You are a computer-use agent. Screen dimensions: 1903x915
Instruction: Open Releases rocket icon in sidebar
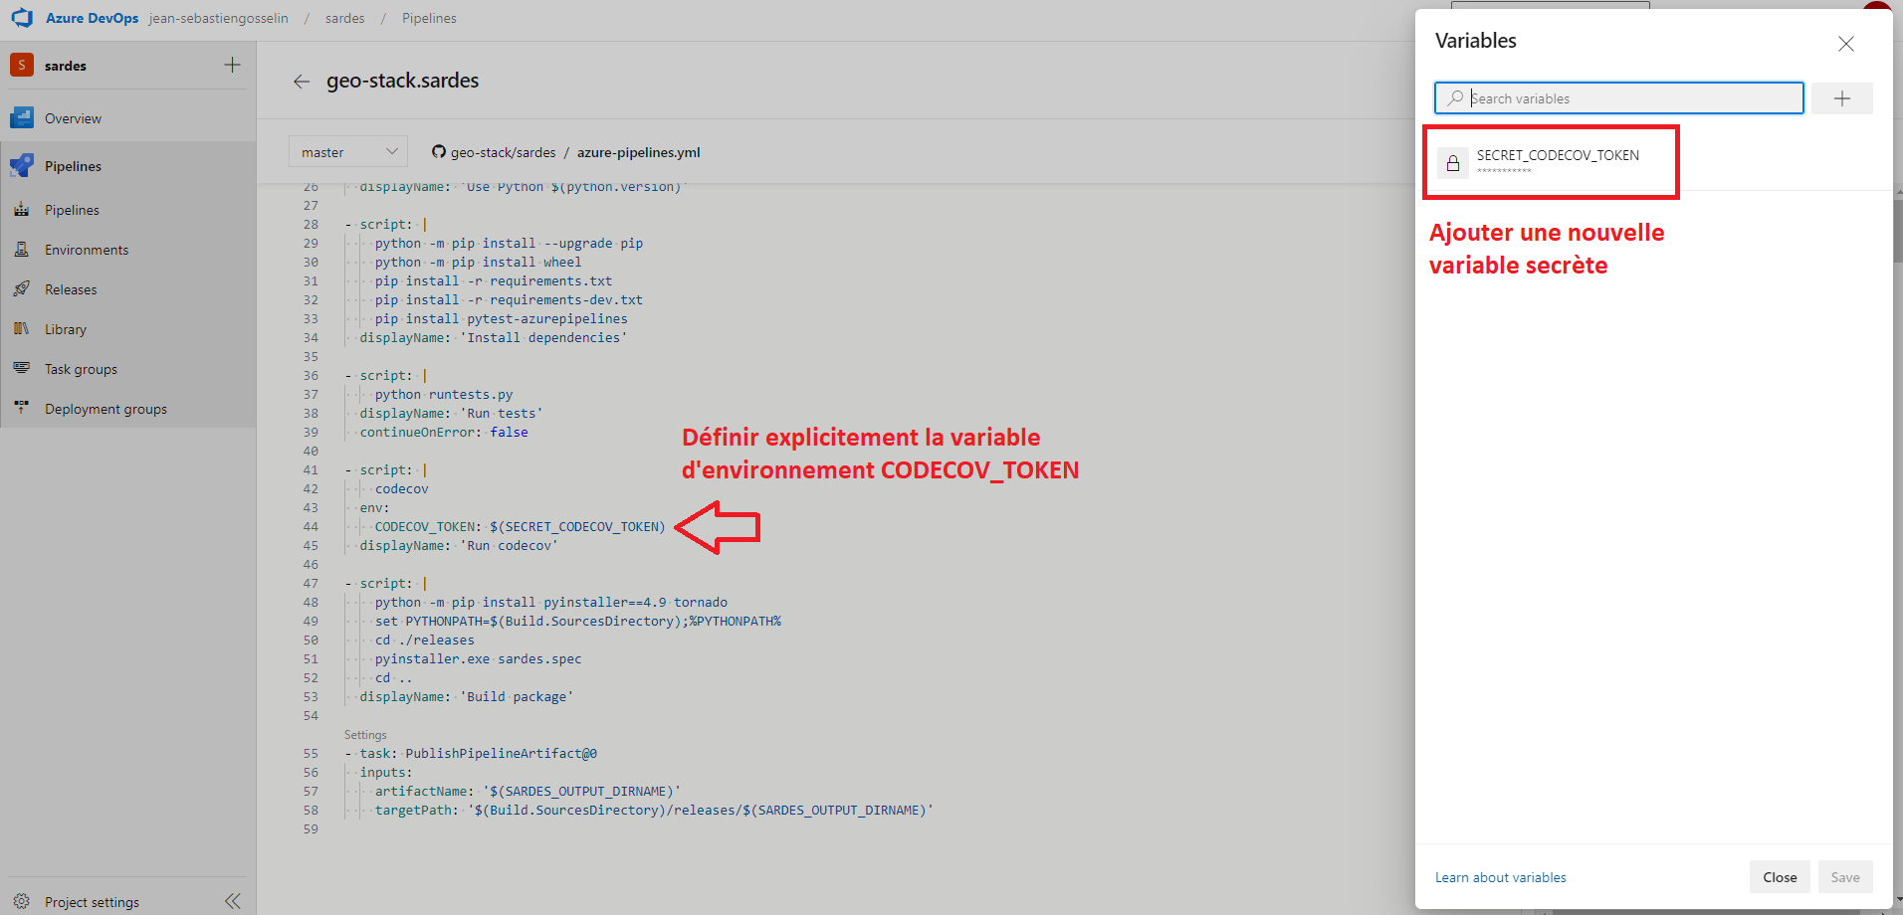click(x=22, y=289)
